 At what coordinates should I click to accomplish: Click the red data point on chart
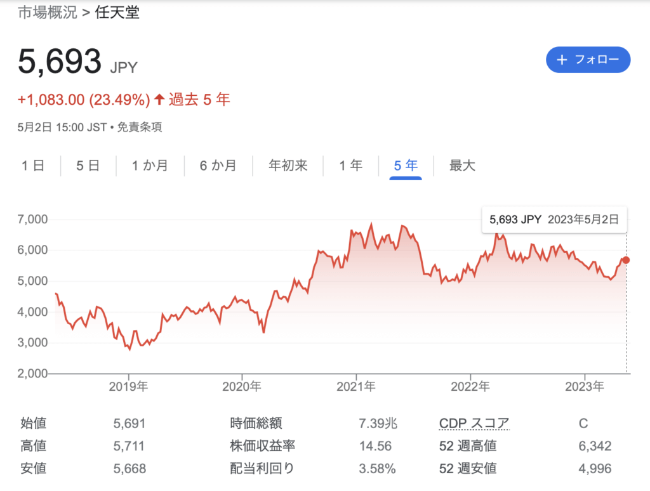[x=626, y=260]
